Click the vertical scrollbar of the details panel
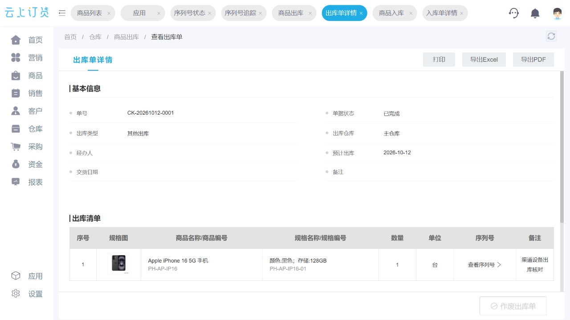570x320 pixels. click(562, 147)
